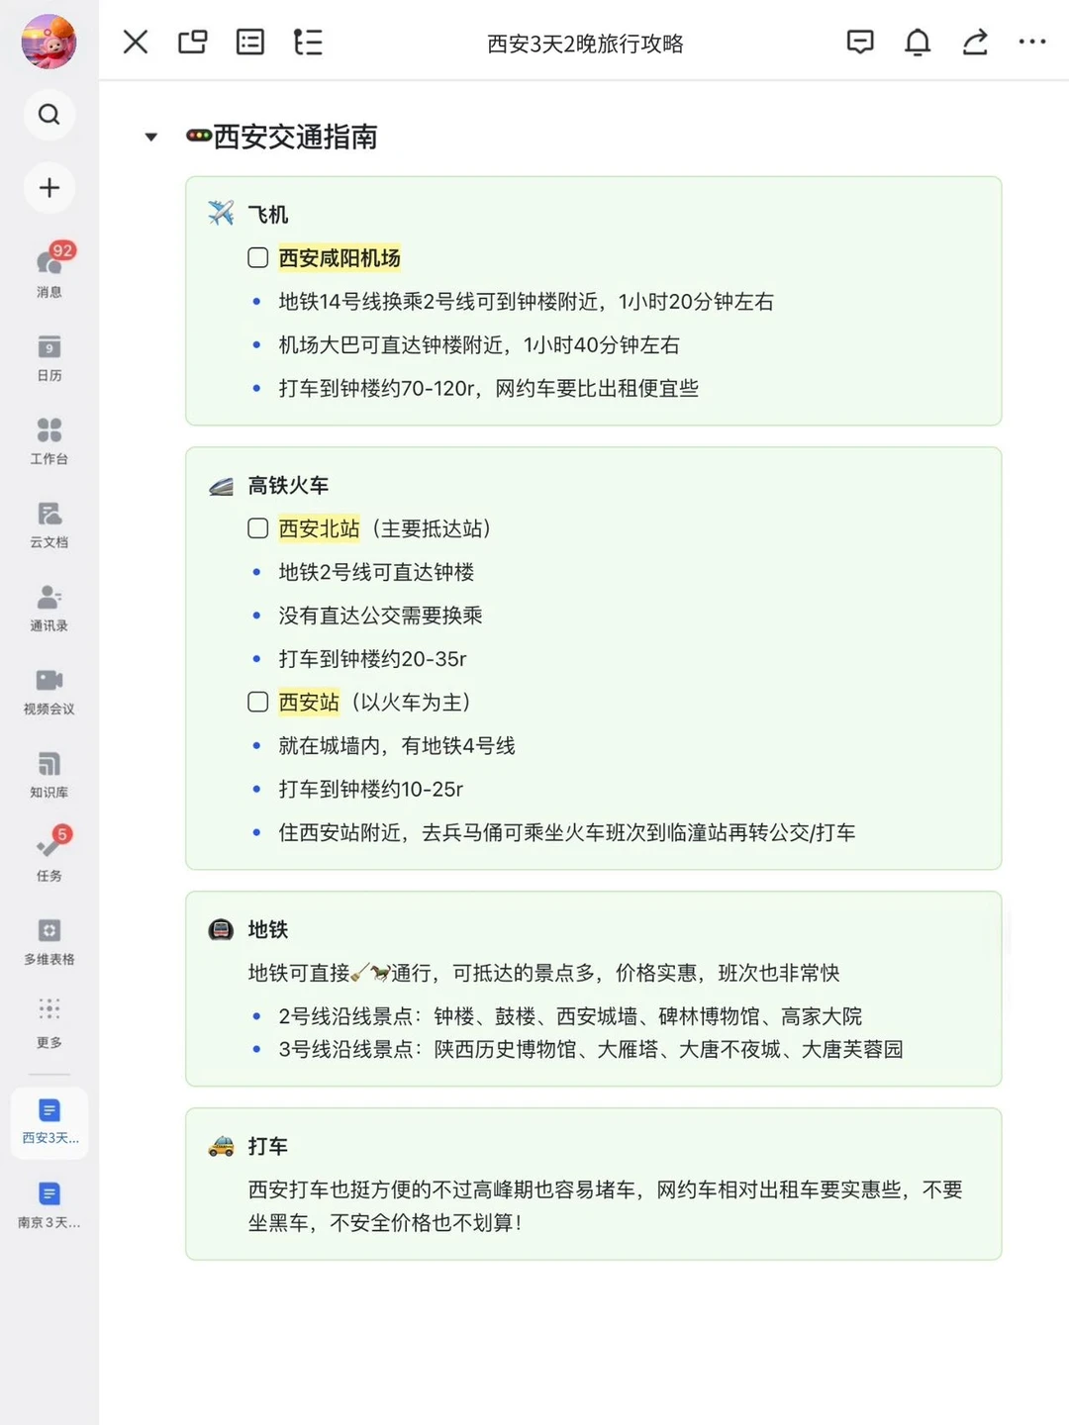Click the train emoji beside 高铁火车
This screenshot has width=1069, height=1425.
[221, 485]
